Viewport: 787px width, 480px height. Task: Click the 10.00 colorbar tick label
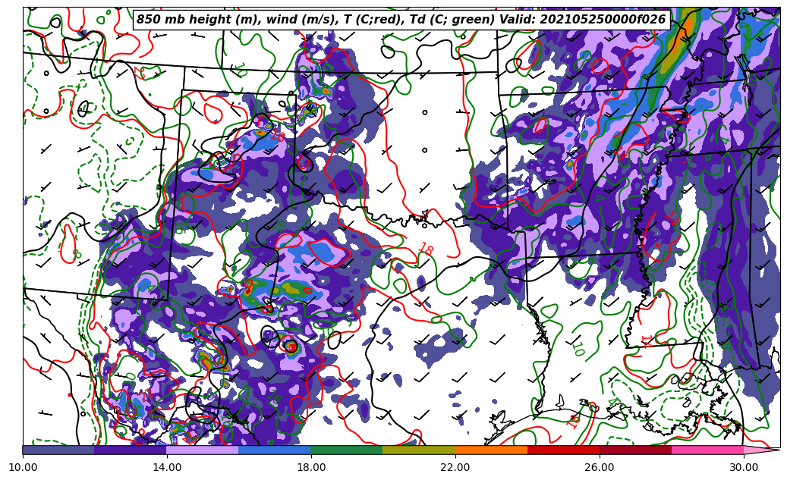click(x=23, y=467)
